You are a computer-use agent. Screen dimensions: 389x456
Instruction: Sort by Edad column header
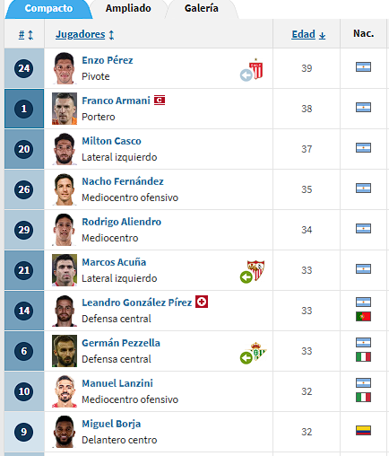pyautogui.click(x=308, y=35)
